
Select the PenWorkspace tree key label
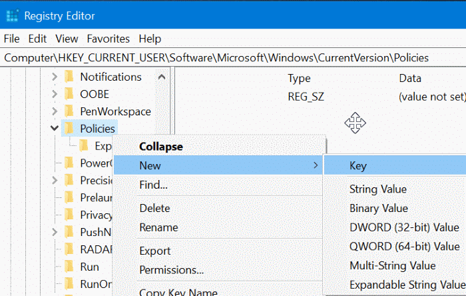pos(115,111)
